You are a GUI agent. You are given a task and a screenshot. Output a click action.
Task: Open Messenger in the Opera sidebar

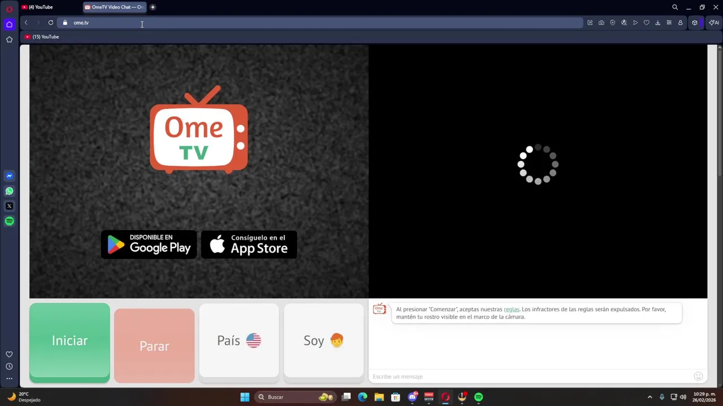tap(9, 176)
